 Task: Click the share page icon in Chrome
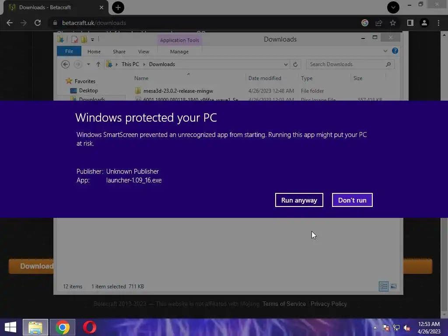pyautogui.click(x=379, y=23)
